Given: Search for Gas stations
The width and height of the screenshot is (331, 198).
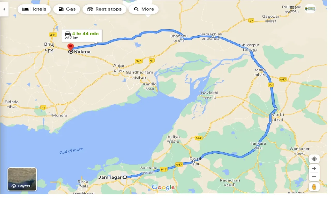Looking at the screenshot, I should click(67, 9).
